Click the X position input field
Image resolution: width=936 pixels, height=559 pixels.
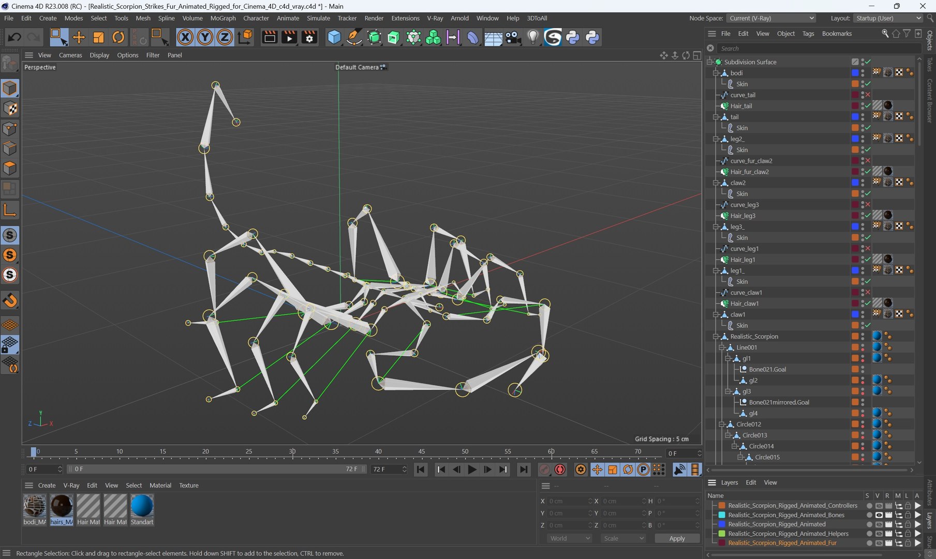569,501
